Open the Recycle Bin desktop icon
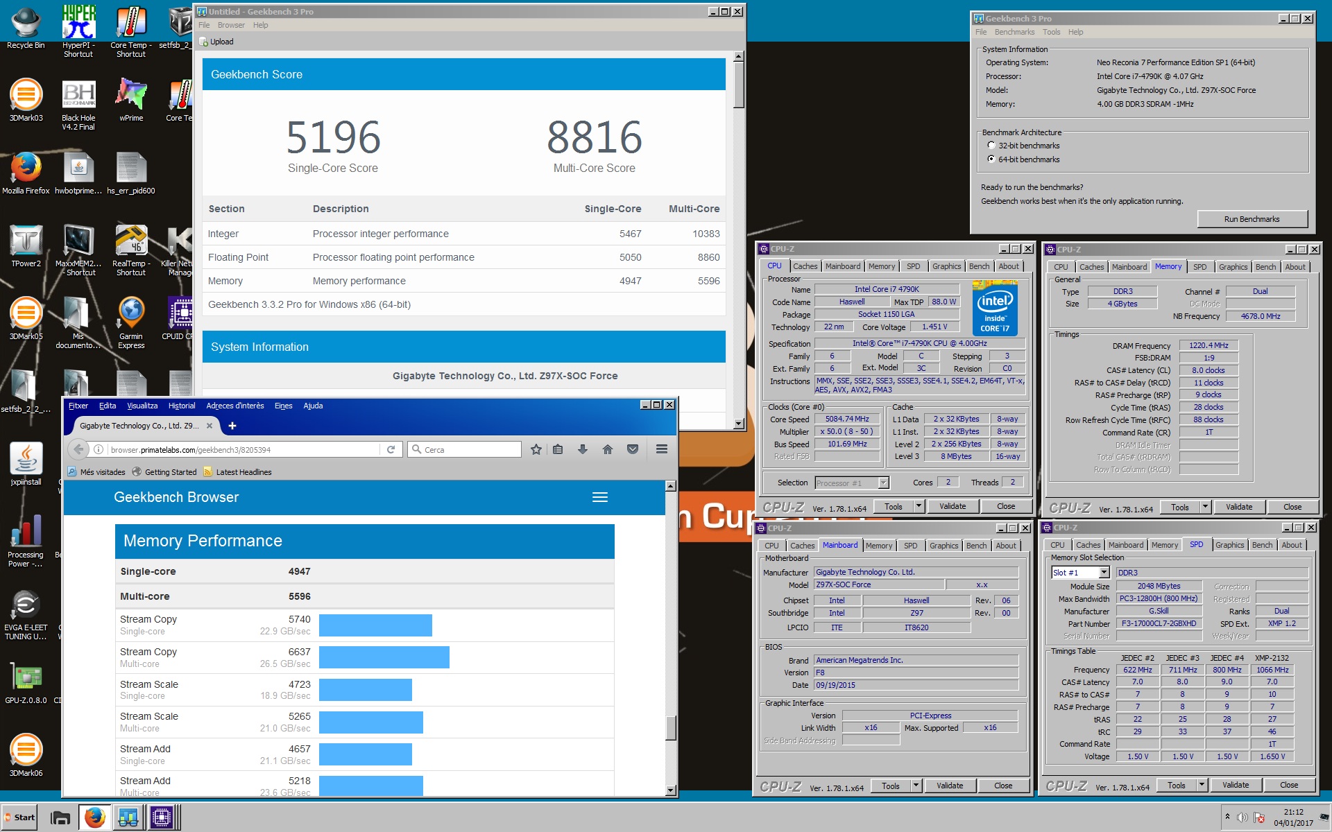This screenshot has height=832, width=1332. pos(26,28)
